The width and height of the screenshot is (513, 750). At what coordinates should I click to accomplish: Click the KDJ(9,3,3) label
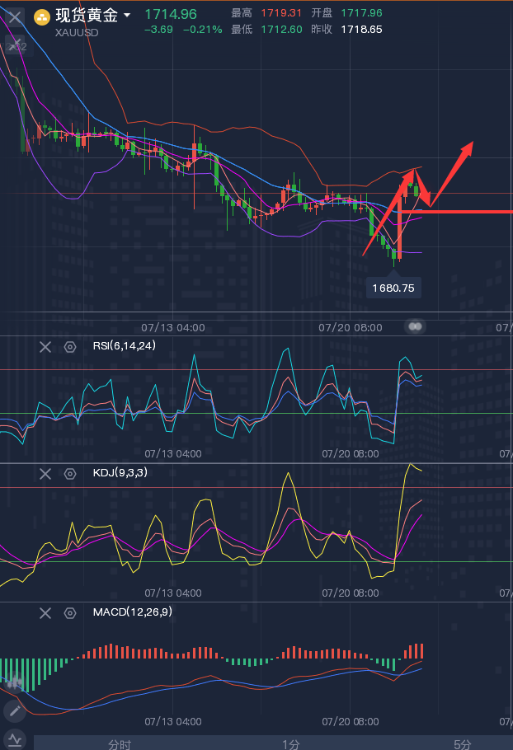pyautogui.click(x=120, y=472)
